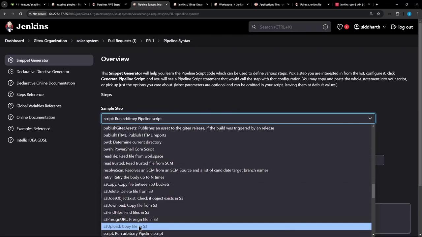Go back to the previous page
The height and width of the screenshot is (237, 422).
click(5, 14)
